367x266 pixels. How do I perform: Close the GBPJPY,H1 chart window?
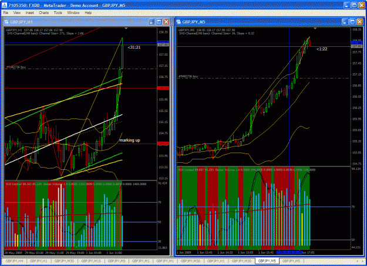click(x=166, y=22)
